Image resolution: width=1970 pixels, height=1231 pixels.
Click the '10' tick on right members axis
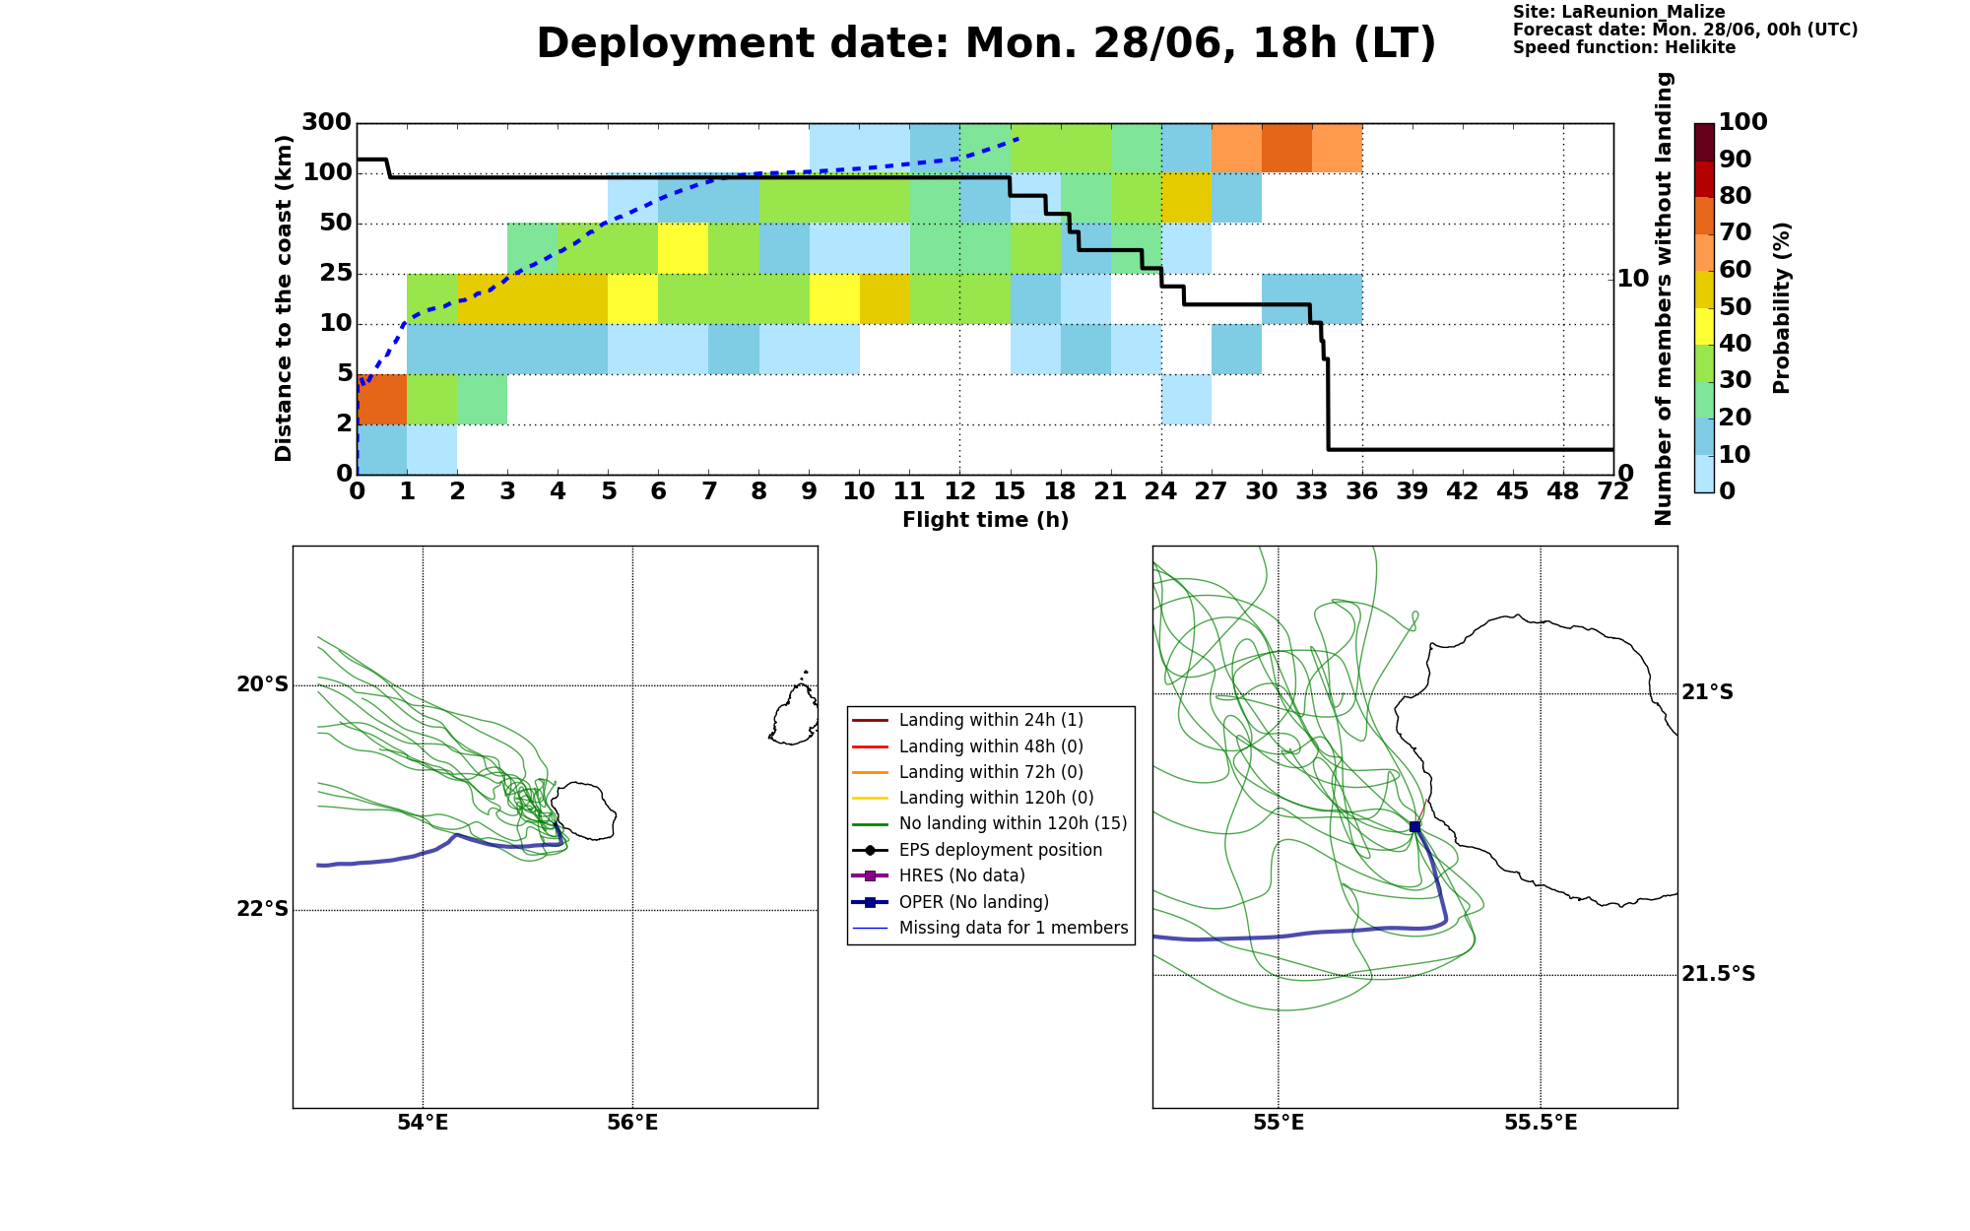[x=1633, y=279]
